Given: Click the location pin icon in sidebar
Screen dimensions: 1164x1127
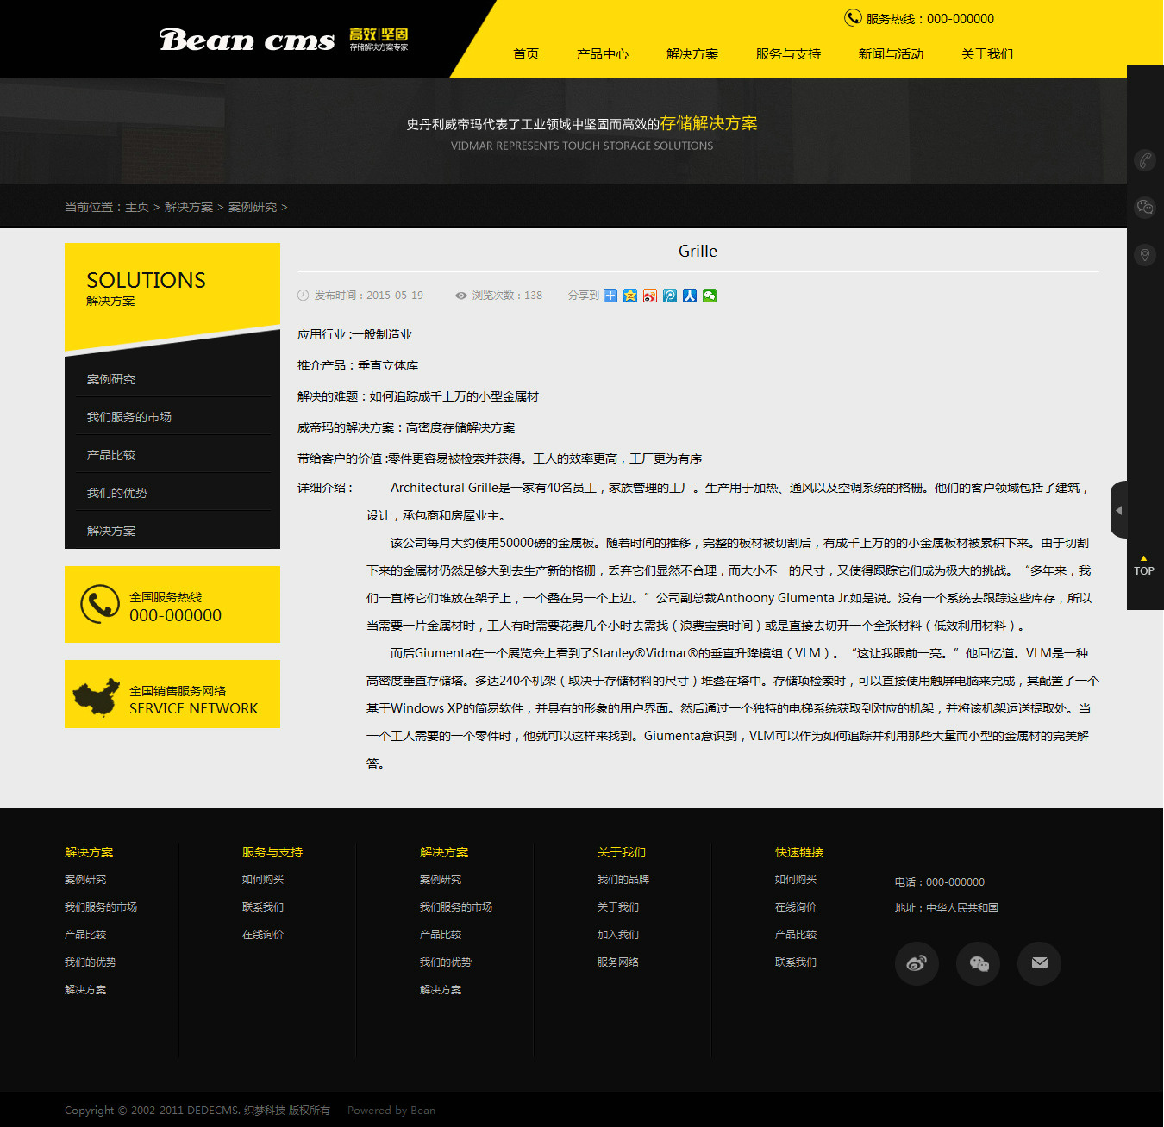Looking at the screenshot, I should point(1144,255).
